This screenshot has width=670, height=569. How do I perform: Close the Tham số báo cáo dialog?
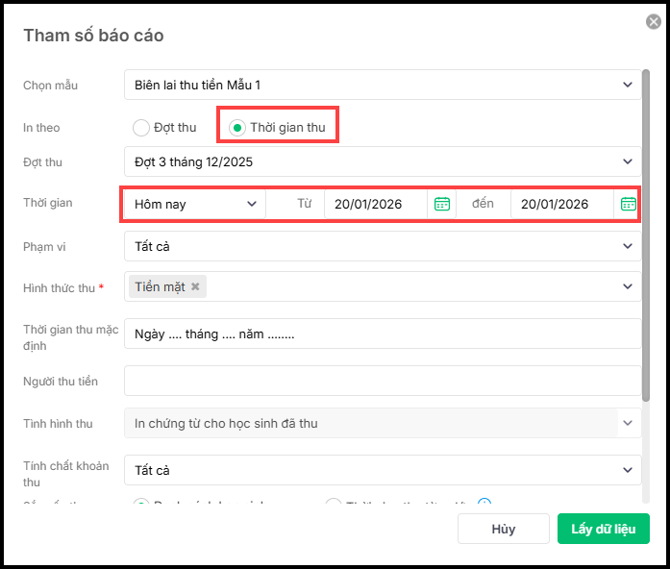[x=654, y=21]
